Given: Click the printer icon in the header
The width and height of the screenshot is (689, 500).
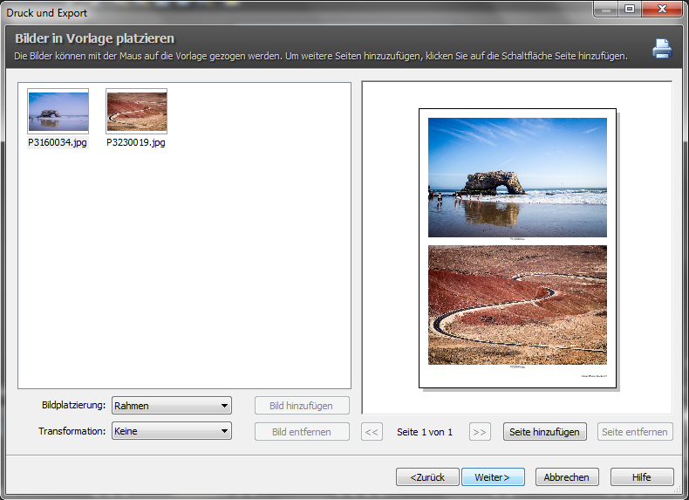Looking at the screenshot, I should pyautogui.click(x=662, y=49).
